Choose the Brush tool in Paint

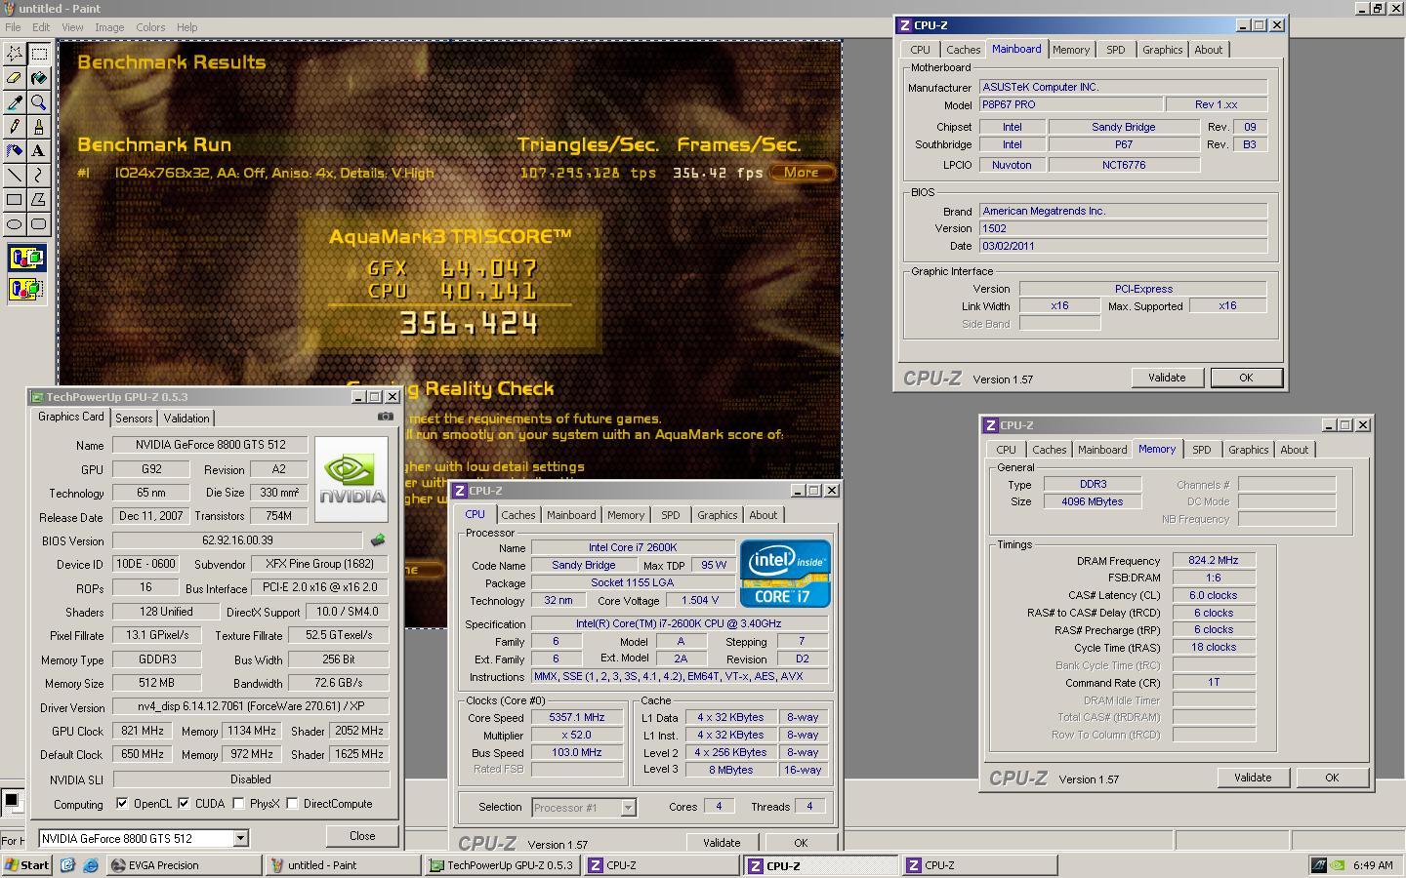click(x=39, y=127)
